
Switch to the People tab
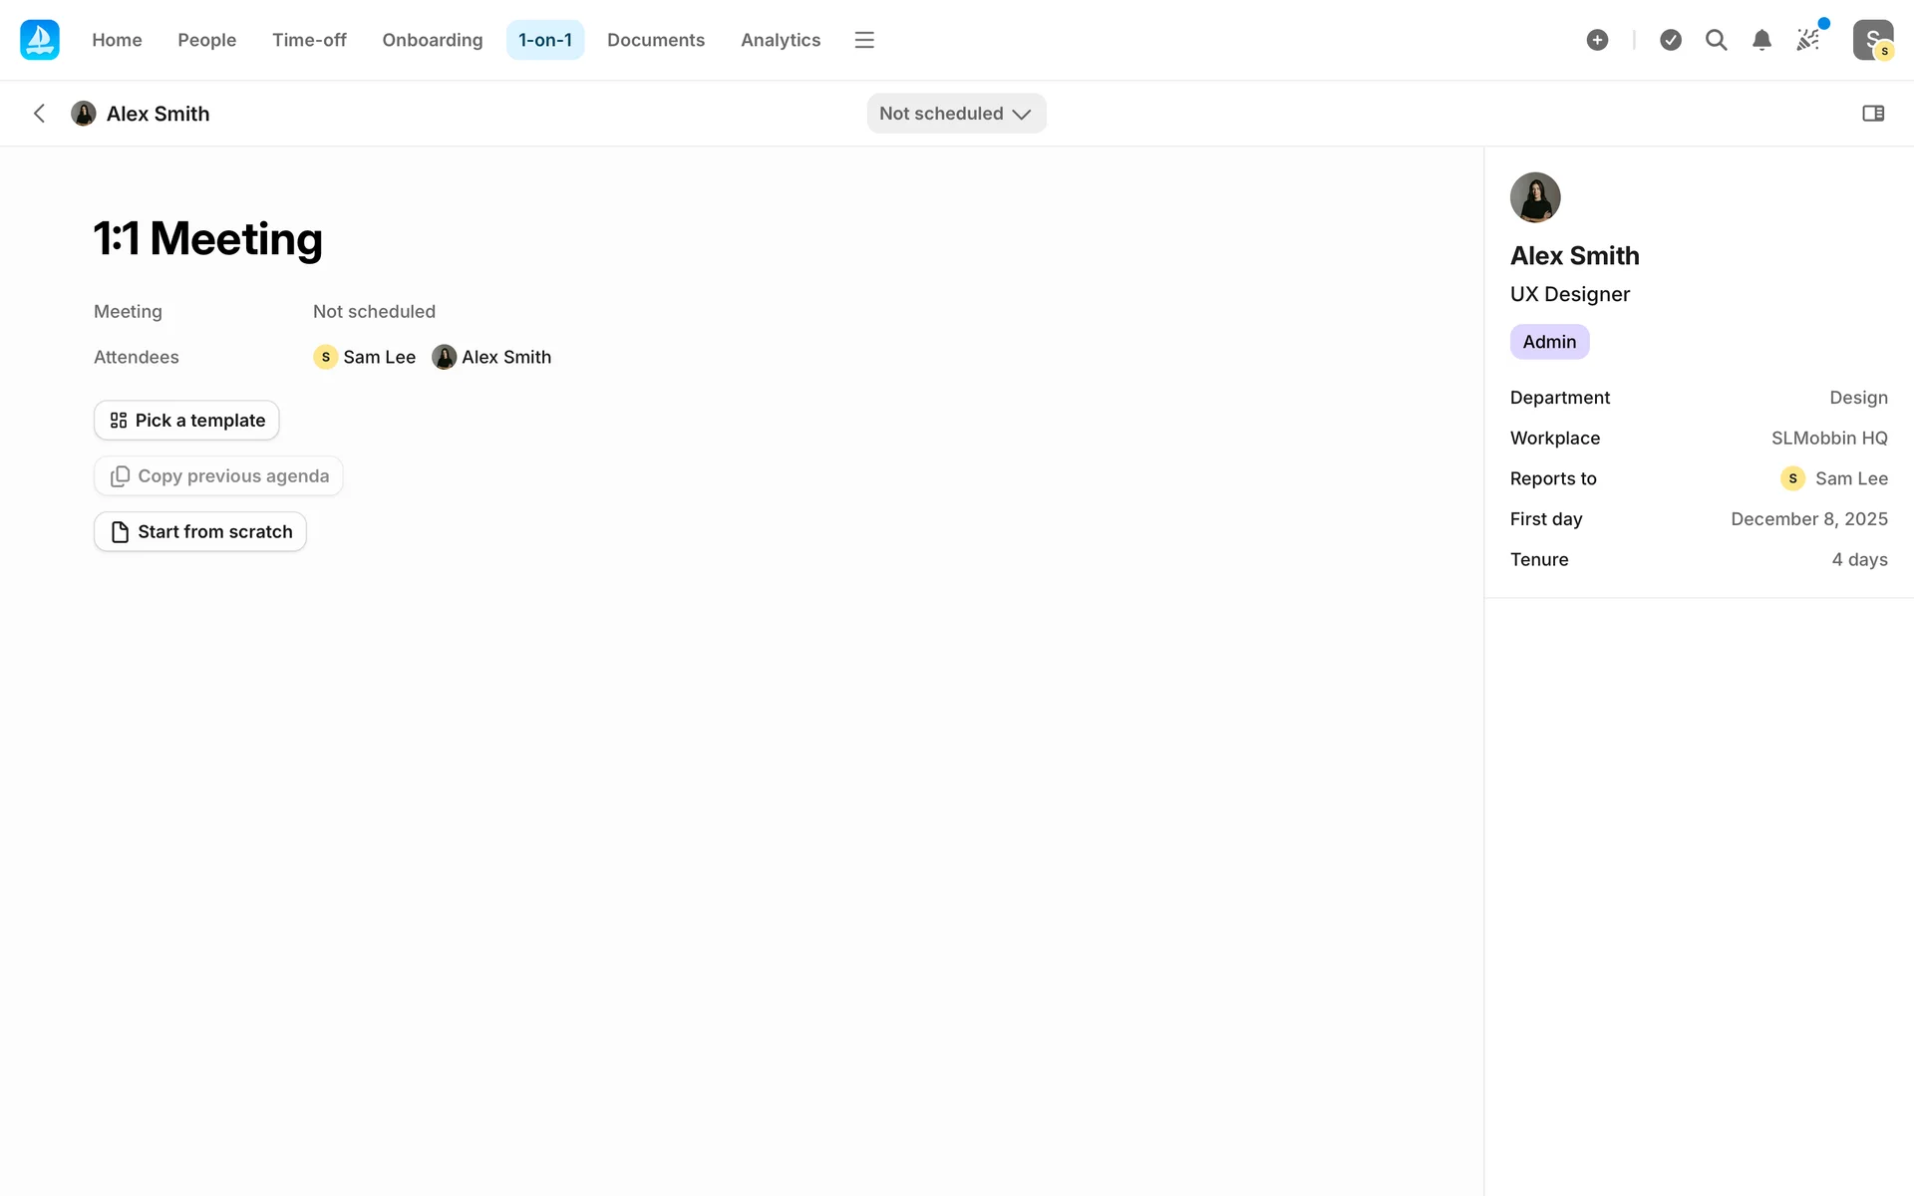coord(206,40)
